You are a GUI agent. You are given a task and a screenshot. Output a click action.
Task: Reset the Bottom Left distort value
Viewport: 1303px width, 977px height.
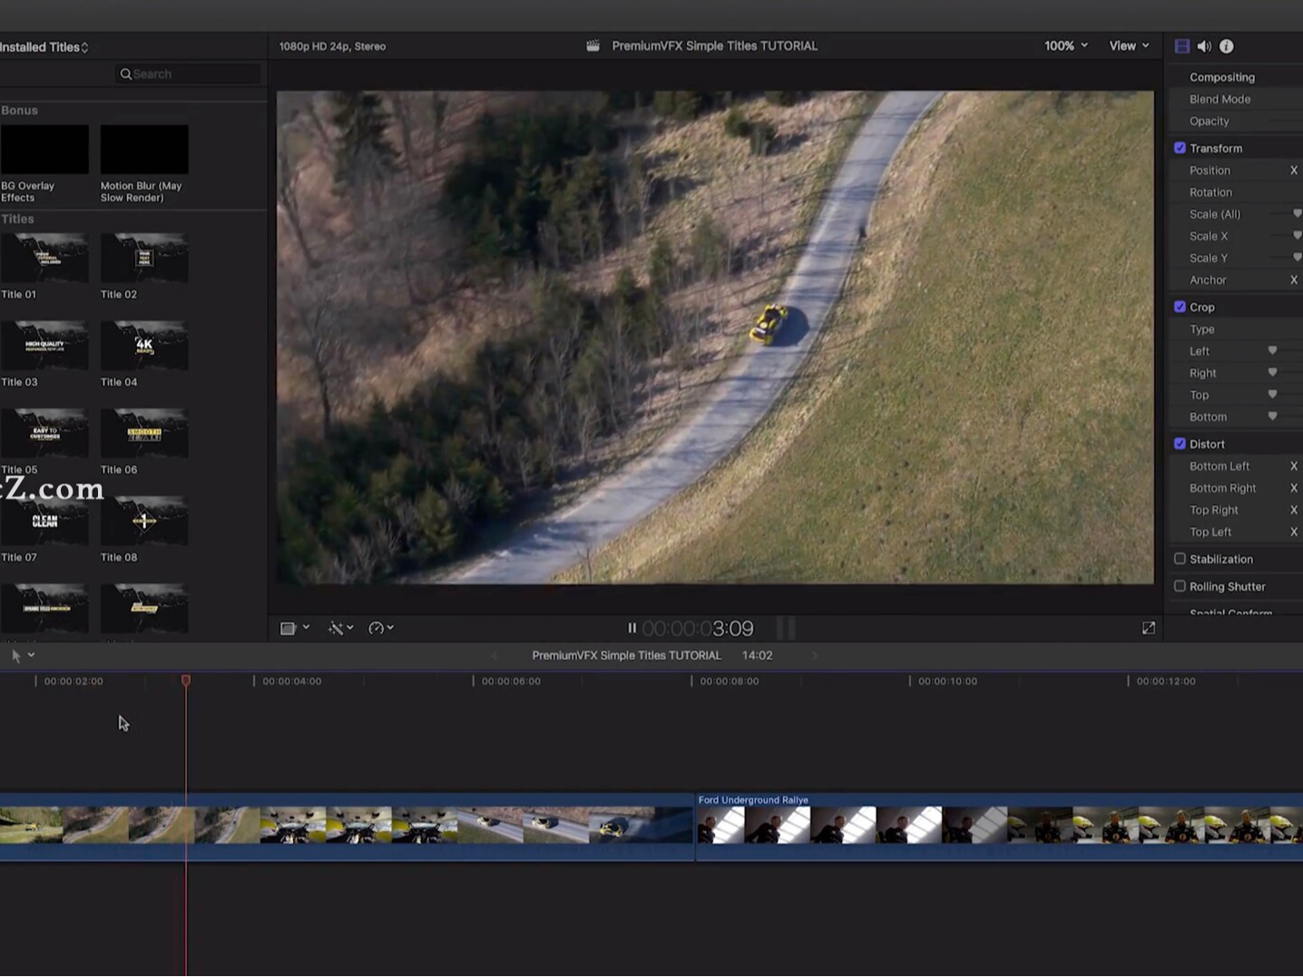tap(1294, 465)
